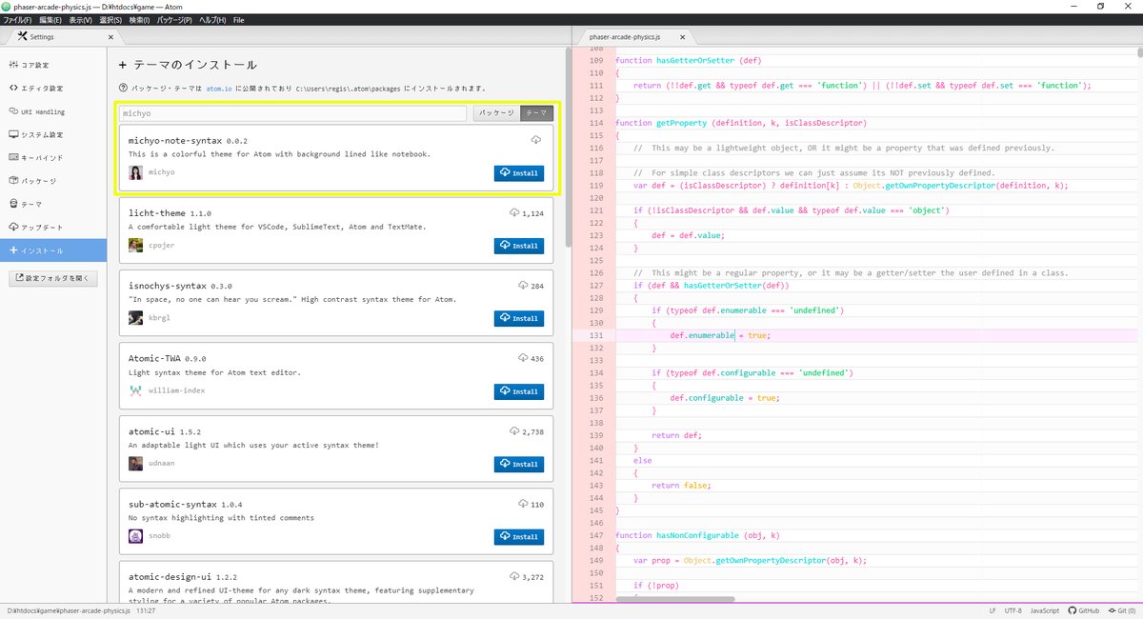Click the michyo author avatar
Screen dimensions: 1143x619
(x=136, y=172)
